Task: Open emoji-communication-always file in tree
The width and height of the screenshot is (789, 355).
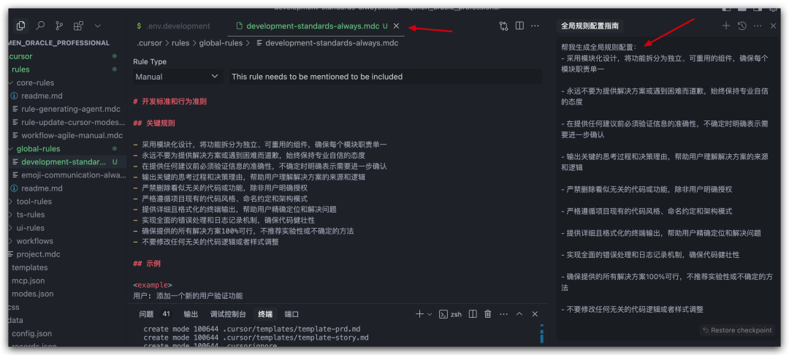Action: 72,175
